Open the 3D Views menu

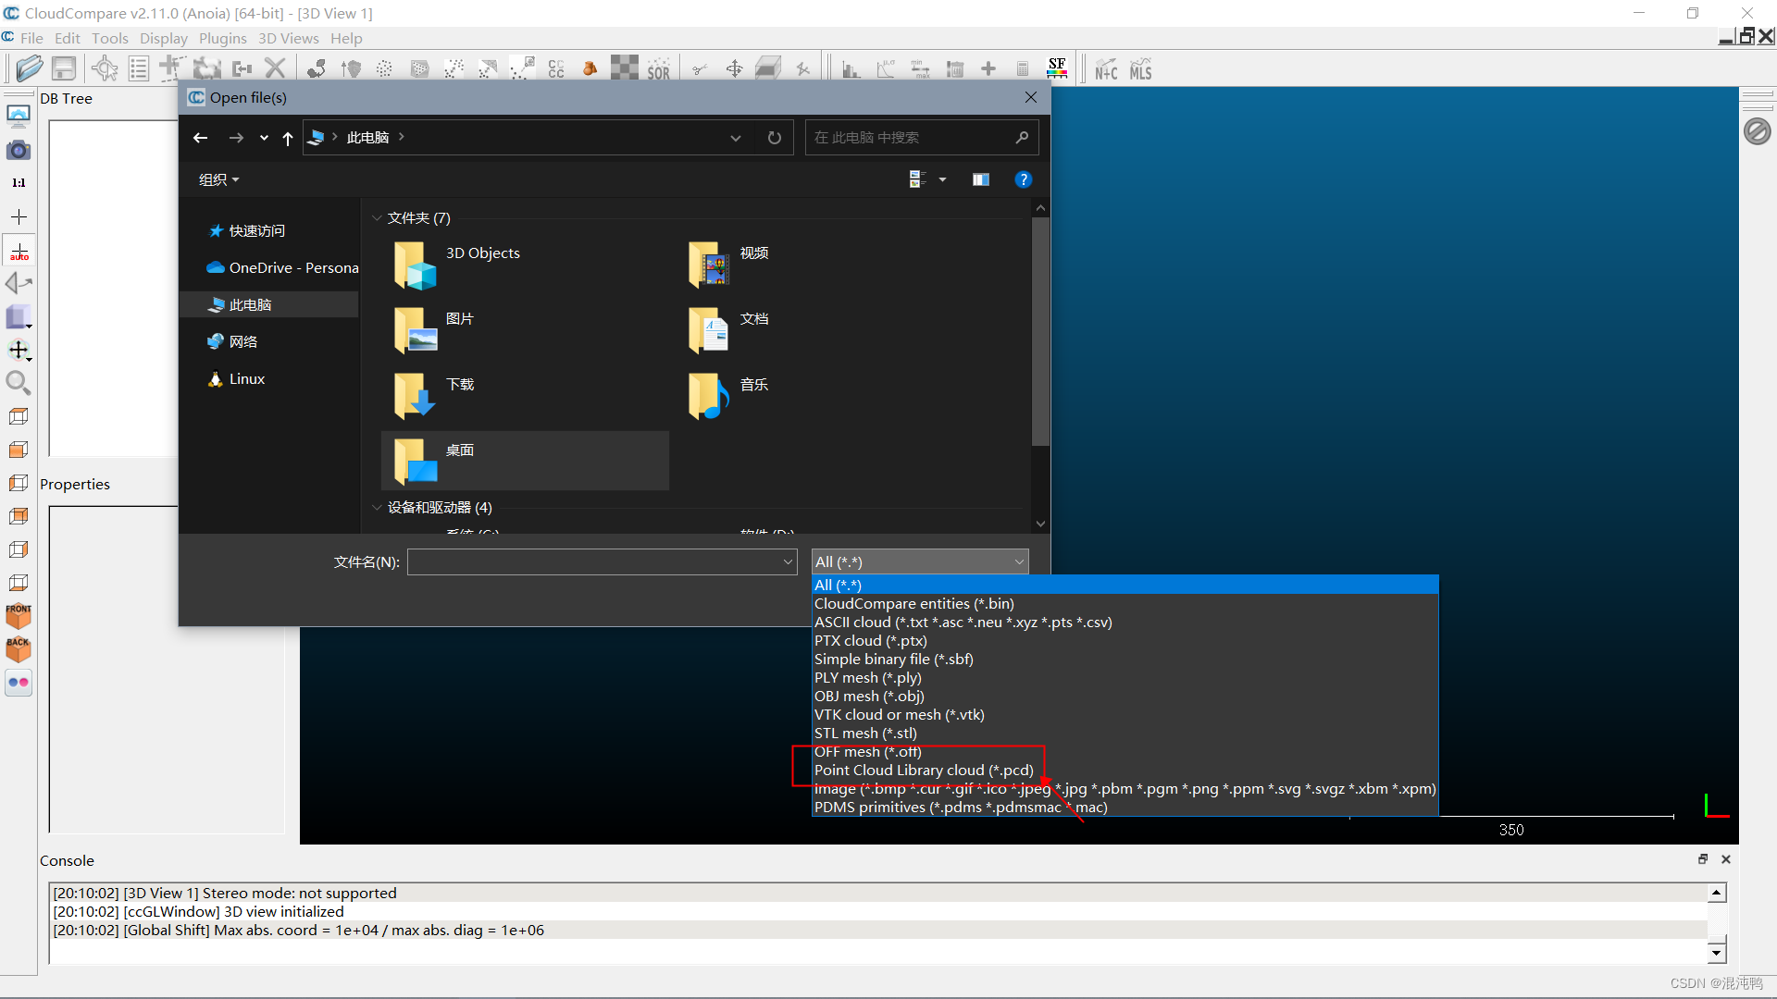pos(288,38)
